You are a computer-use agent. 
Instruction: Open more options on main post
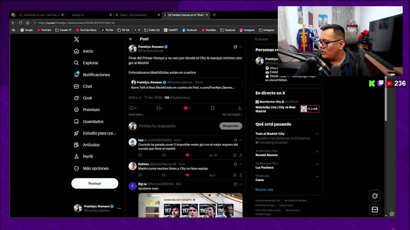241,47
